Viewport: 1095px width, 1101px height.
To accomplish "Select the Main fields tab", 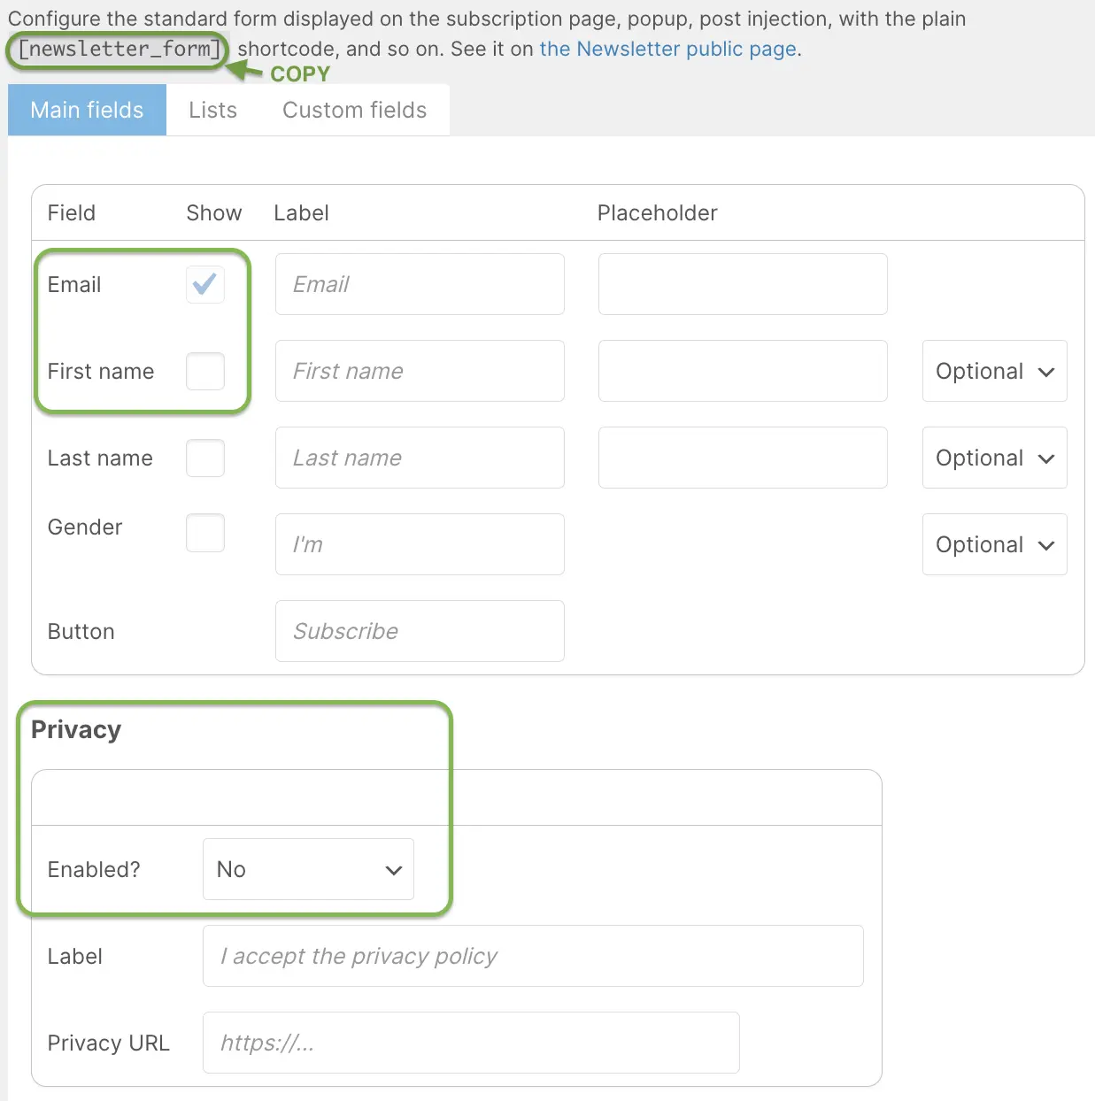I will point(86,110).
